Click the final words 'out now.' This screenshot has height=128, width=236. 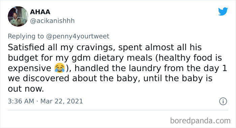(26, 89)
